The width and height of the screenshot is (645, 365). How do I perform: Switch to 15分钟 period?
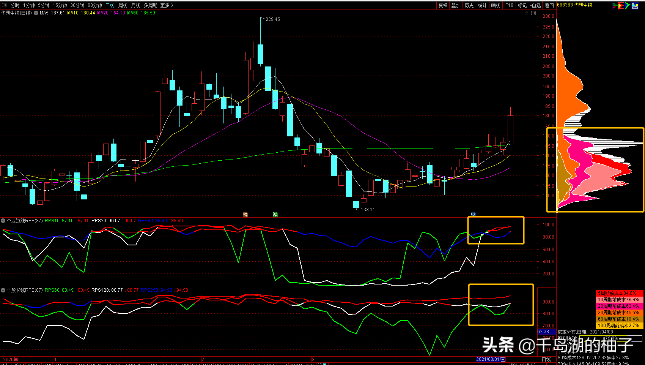(x=60, y=5)
